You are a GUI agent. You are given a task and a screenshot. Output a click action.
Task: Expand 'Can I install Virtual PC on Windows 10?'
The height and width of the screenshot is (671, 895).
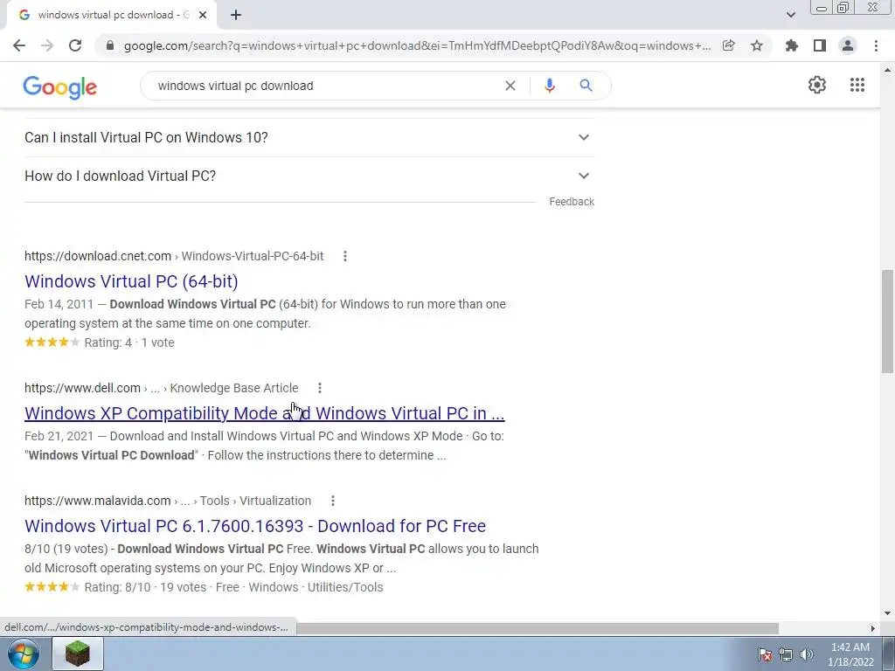pos(309,137)
